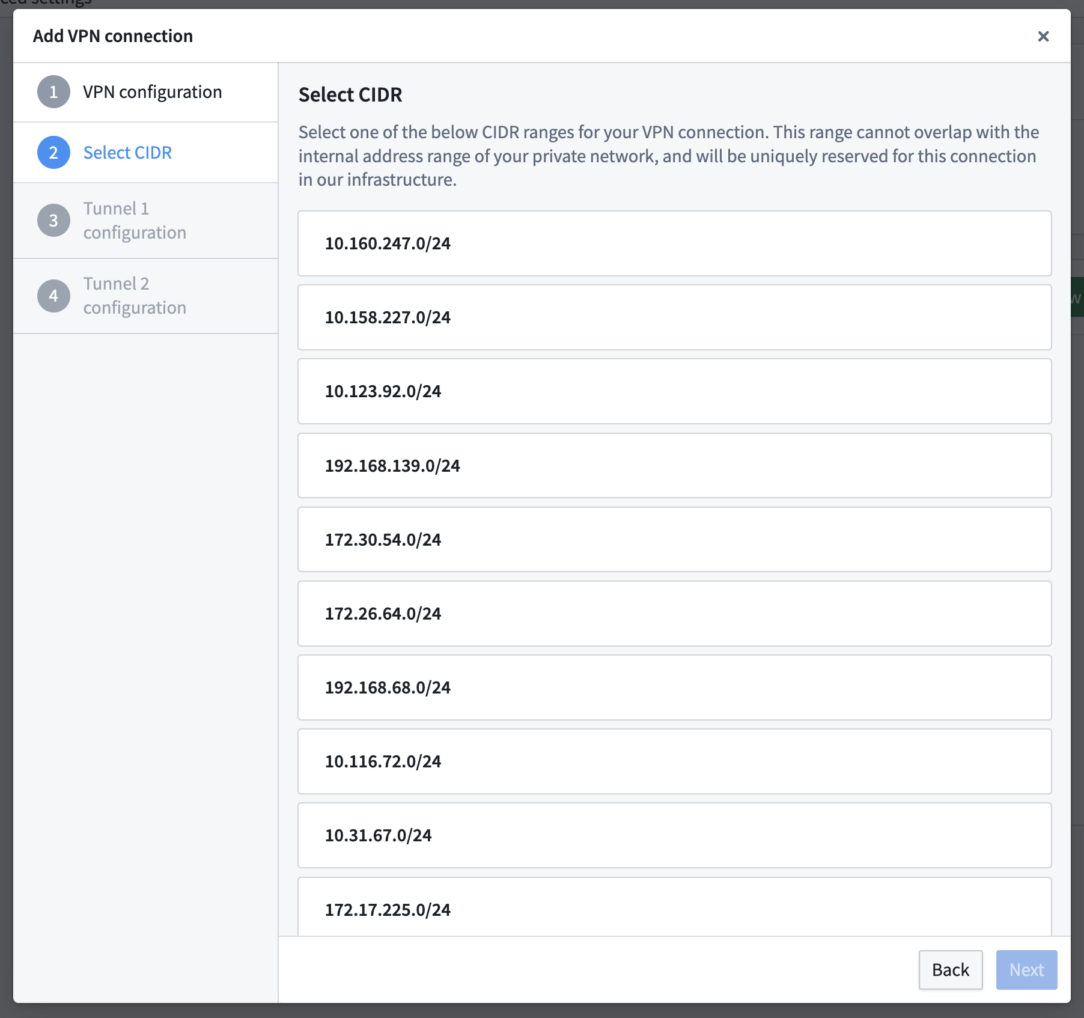The height and width of the screenshot is (1018, 1084).
Task: Close the Add VPN connection dialog
Action: click(1044, 36)
